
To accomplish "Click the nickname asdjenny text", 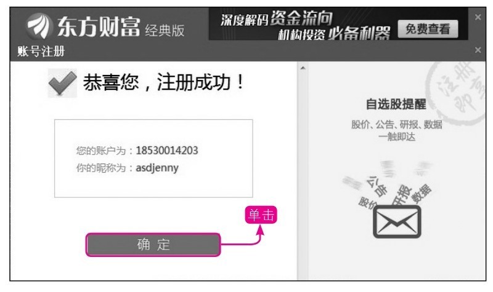I will point(157,168).
